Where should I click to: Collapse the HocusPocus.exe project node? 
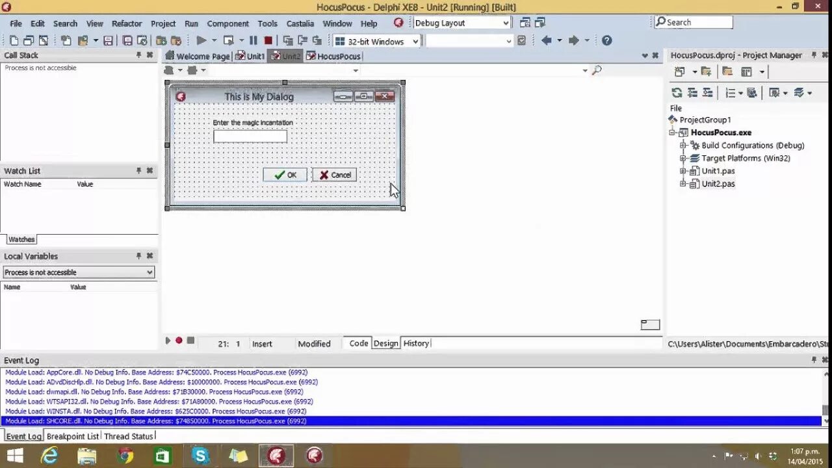pos(672,133)
